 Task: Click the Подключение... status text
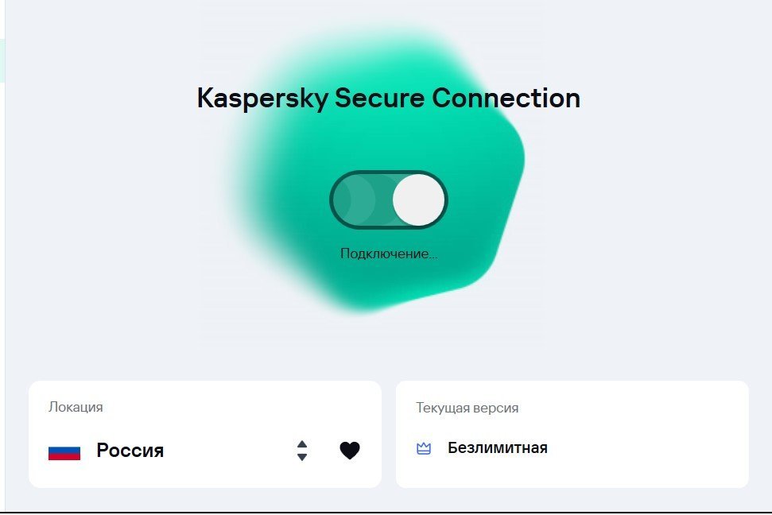[x=389, y=254]
